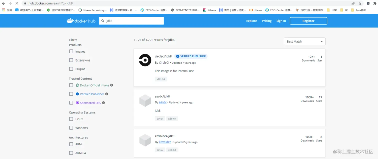Check the Verified Publisher filter
This screenshot has width=378, height=159.
tap(71, 94)
